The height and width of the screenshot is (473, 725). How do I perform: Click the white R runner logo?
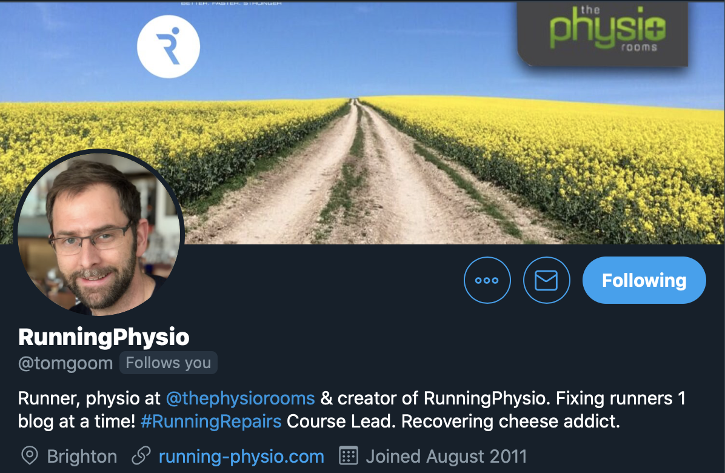click(169, 47)
